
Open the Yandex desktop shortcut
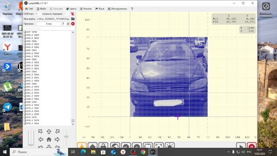pos(7,49)
